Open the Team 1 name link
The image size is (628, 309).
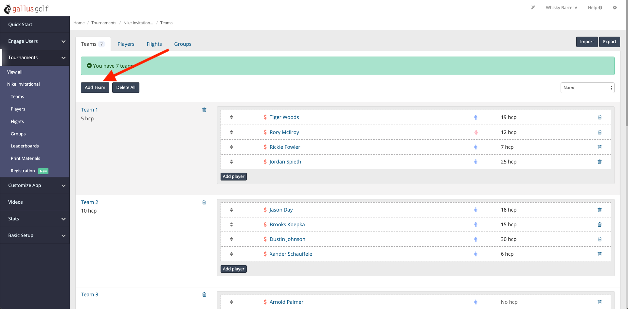point(89,110)
